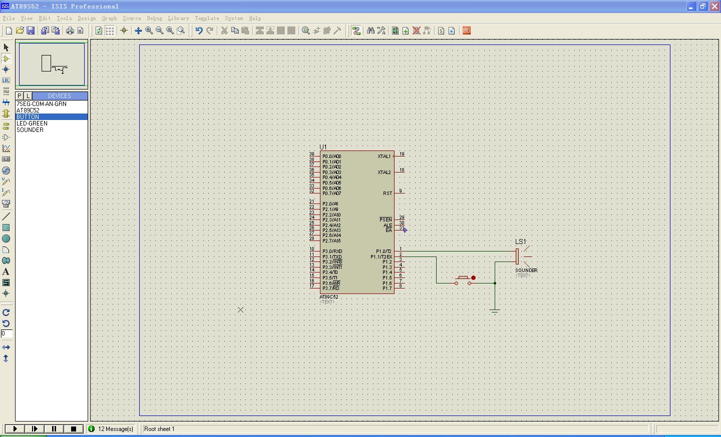Start the simulation with Play

pyautogui.click(x=15, y=428)
